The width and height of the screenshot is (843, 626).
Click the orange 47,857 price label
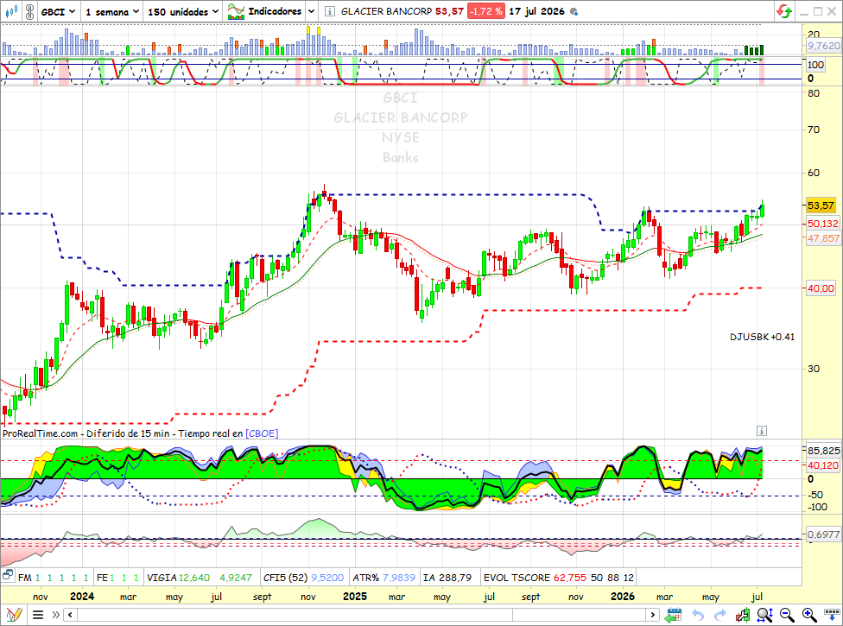[x=822, y=238]
